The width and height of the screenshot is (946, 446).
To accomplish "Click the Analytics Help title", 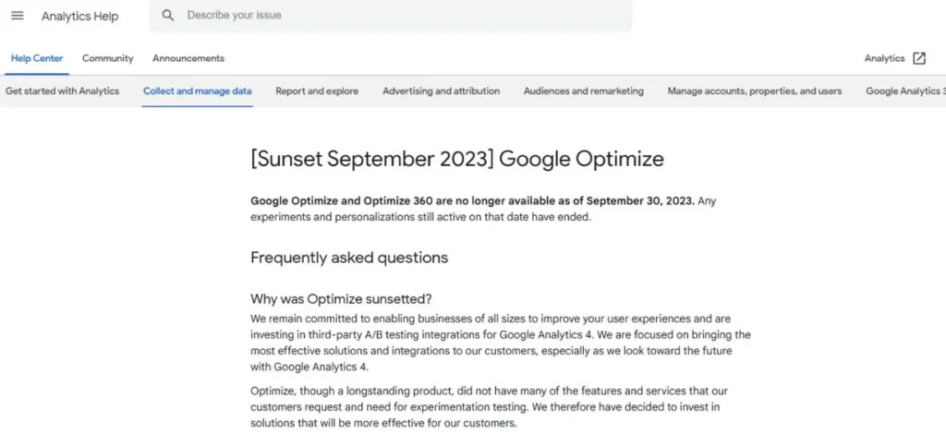I will 79,17.
